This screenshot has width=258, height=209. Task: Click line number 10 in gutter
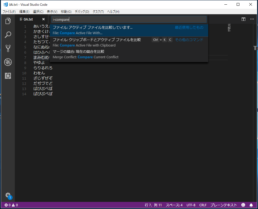click(x=24, y=73)
